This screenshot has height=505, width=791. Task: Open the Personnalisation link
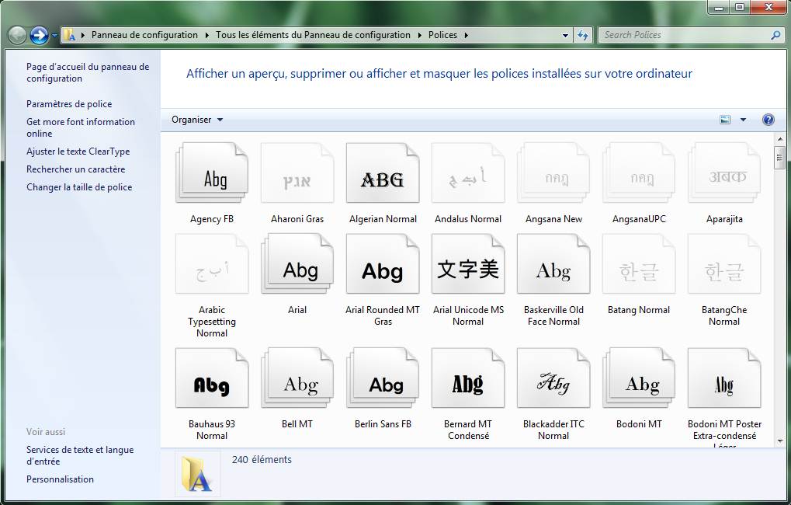point(60,479)
